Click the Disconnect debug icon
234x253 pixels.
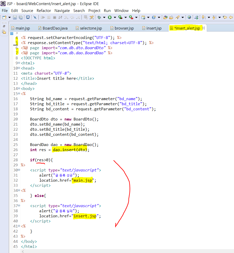60,17
